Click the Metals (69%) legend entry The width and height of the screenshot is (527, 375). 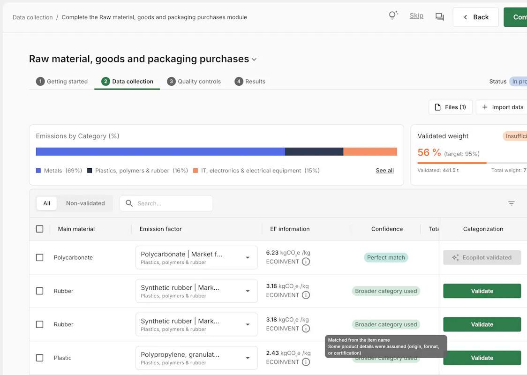[59, 170]
